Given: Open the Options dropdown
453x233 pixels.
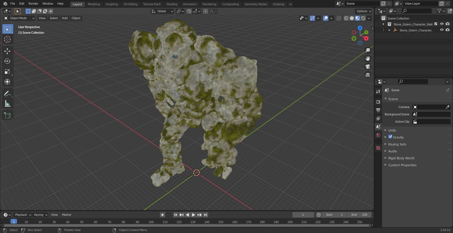Looking at the screenshot, I should (x=364, y=11).
